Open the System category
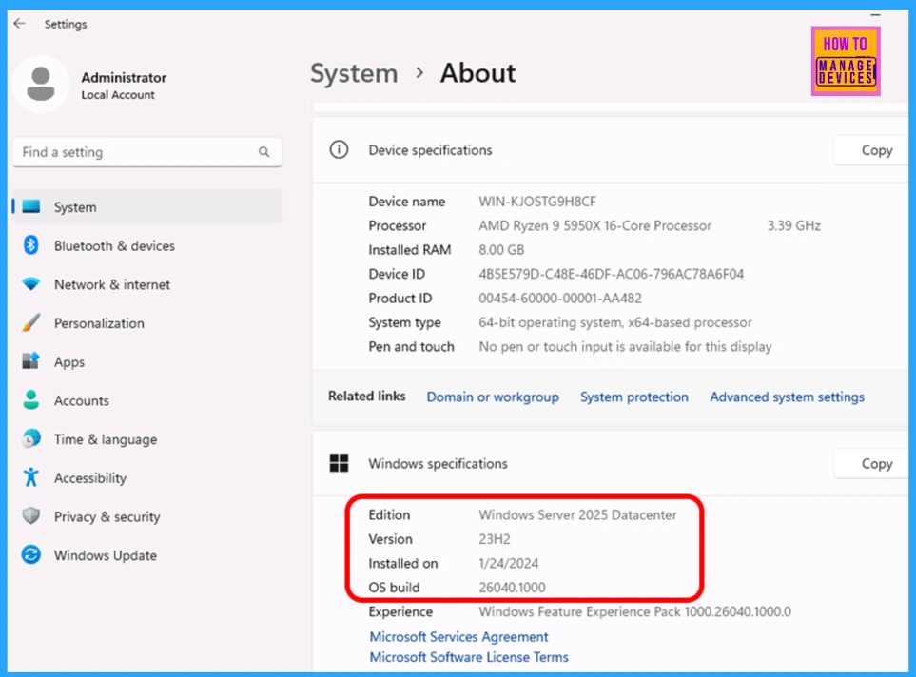 click(147, 206)
